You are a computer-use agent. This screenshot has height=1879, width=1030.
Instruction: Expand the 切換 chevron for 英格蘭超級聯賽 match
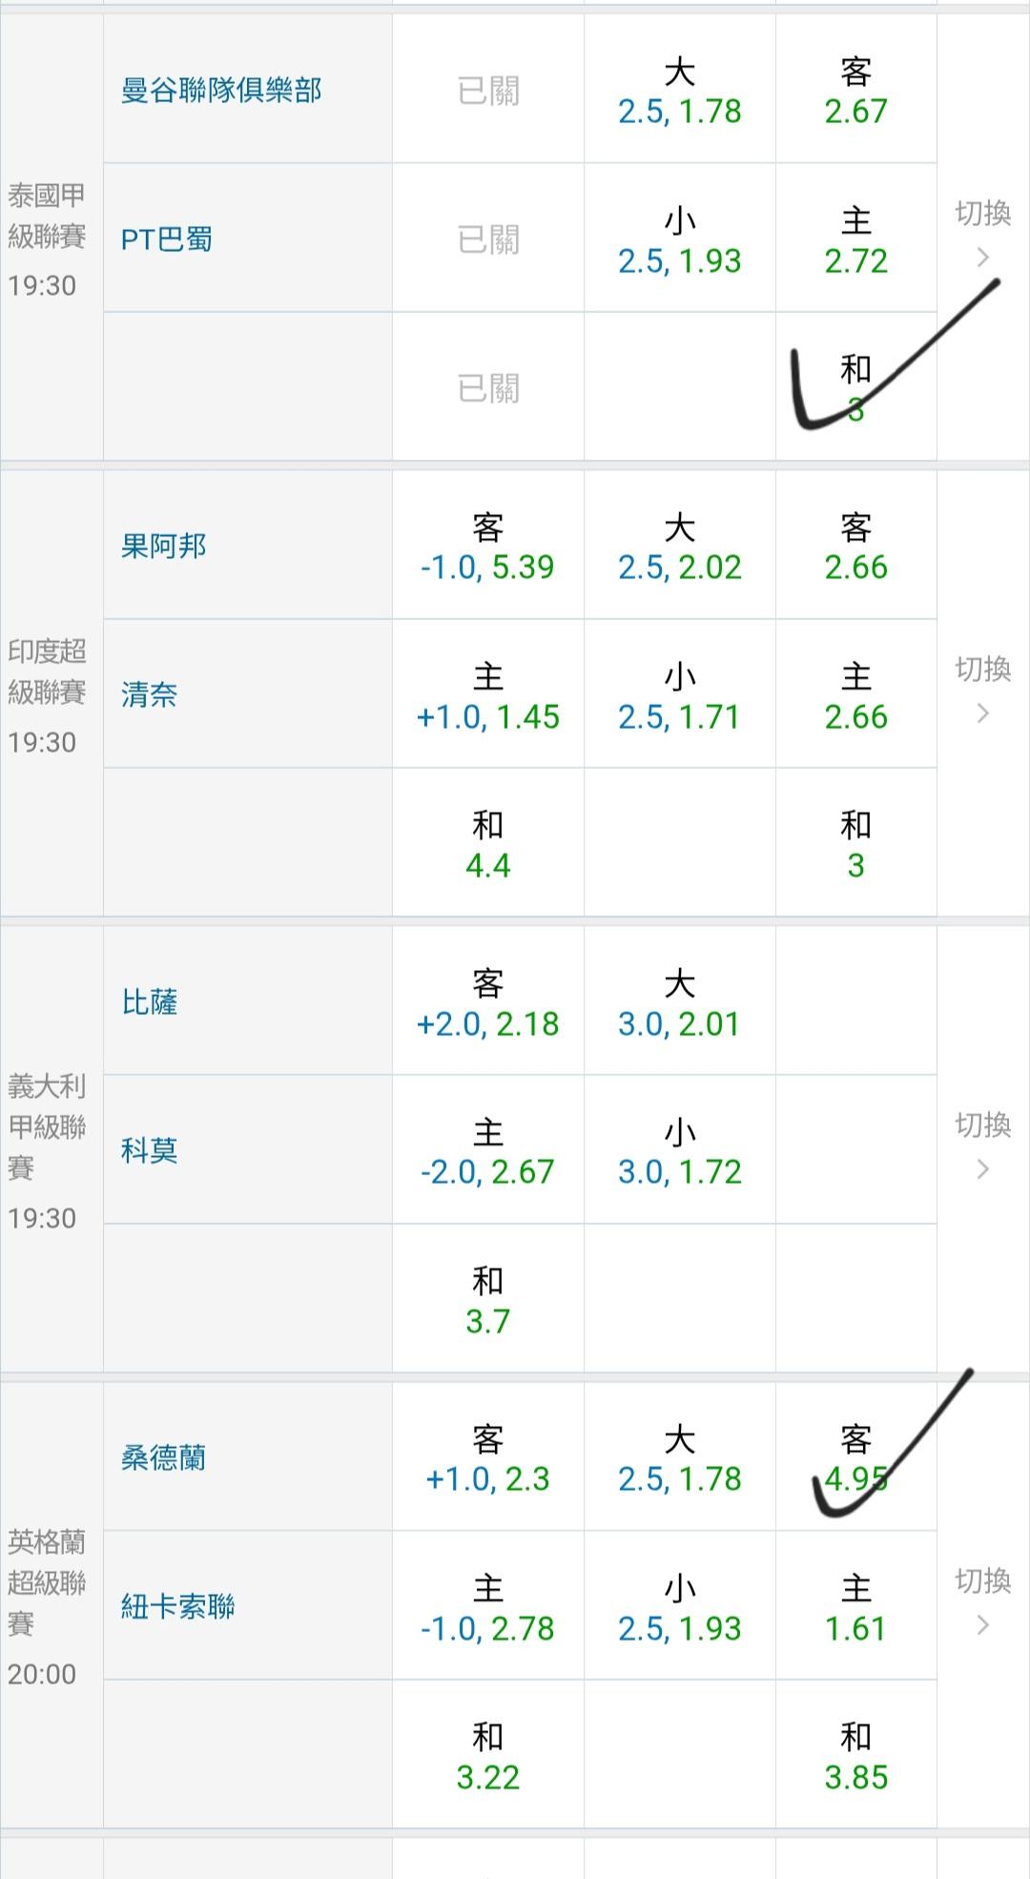pyautogui.click(x=982, y=1602)
